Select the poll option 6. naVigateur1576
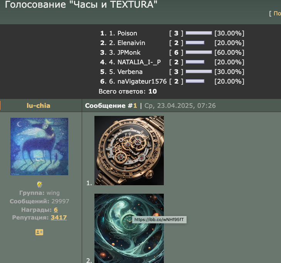281x263 pixels. [x=138, y=81]
